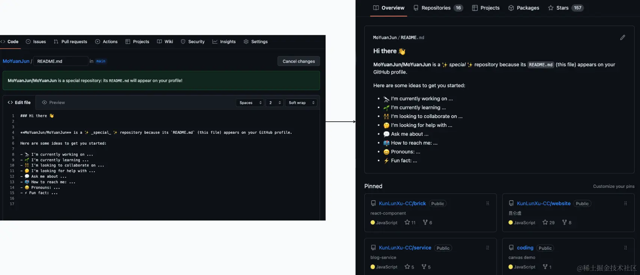This screenshot has width=640, height=275.
Task: Click MoYuanJun link in profile README header
Action: point(385,38)
